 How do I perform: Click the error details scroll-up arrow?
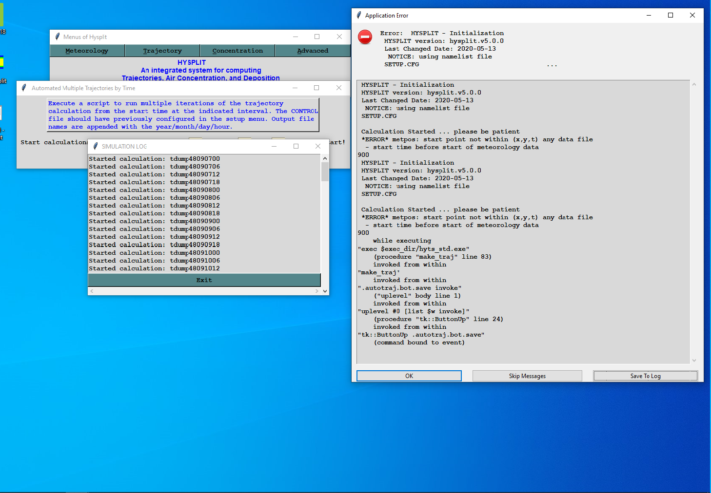[x=694, y=84]
